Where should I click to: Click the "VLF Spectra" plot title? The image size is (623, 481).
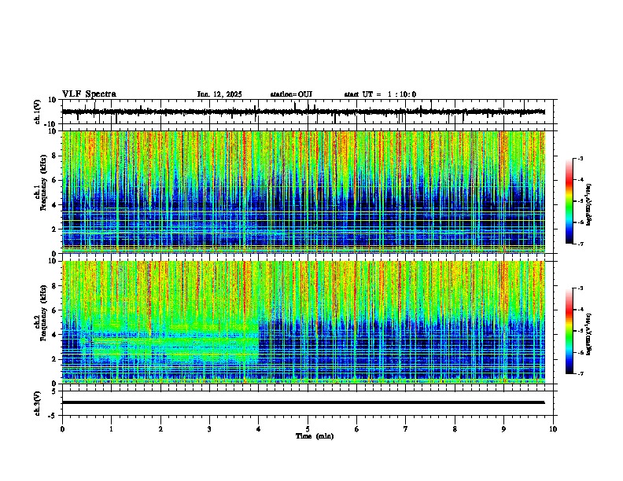(x=89, y=94)
